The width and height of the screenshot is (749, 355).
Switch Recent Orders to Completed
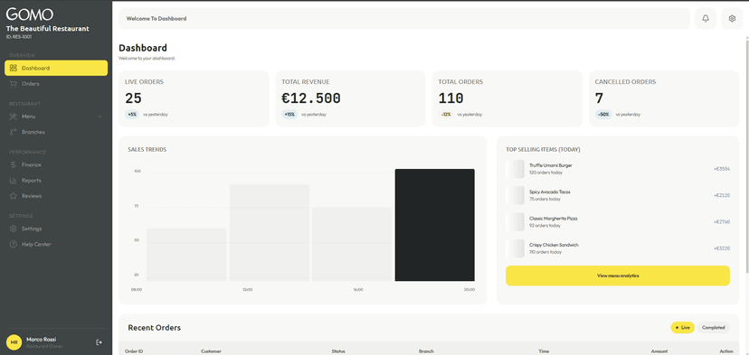click(713, 327)
